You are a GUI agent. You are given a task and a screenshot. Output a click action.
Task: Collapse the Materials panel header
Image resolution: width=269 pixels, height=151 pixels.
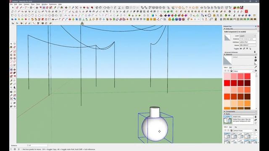point(240,54)
